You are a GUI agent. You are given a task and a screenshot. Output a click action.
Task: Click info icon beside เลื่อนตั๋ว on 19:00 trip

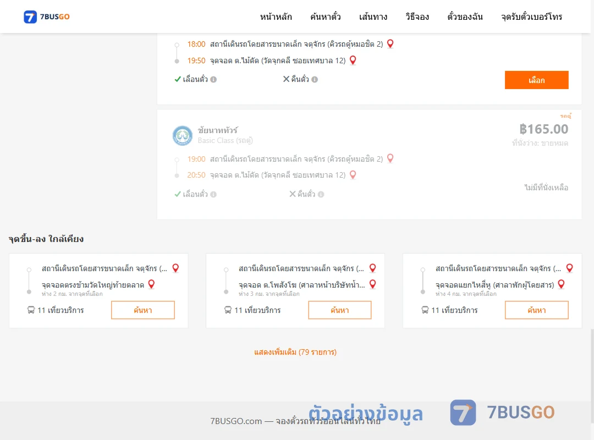tap(213, 194)
